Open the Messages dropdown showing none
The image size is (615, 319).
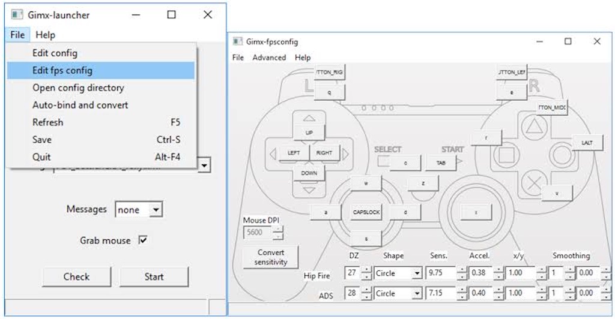(x=139, y=210)
